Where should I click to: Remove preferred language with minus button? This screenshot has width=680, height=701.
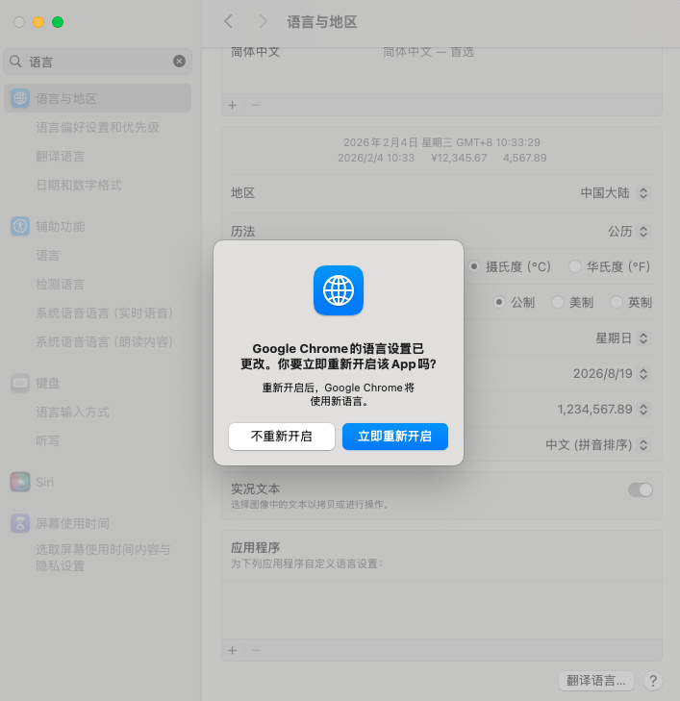coord(256,105)
